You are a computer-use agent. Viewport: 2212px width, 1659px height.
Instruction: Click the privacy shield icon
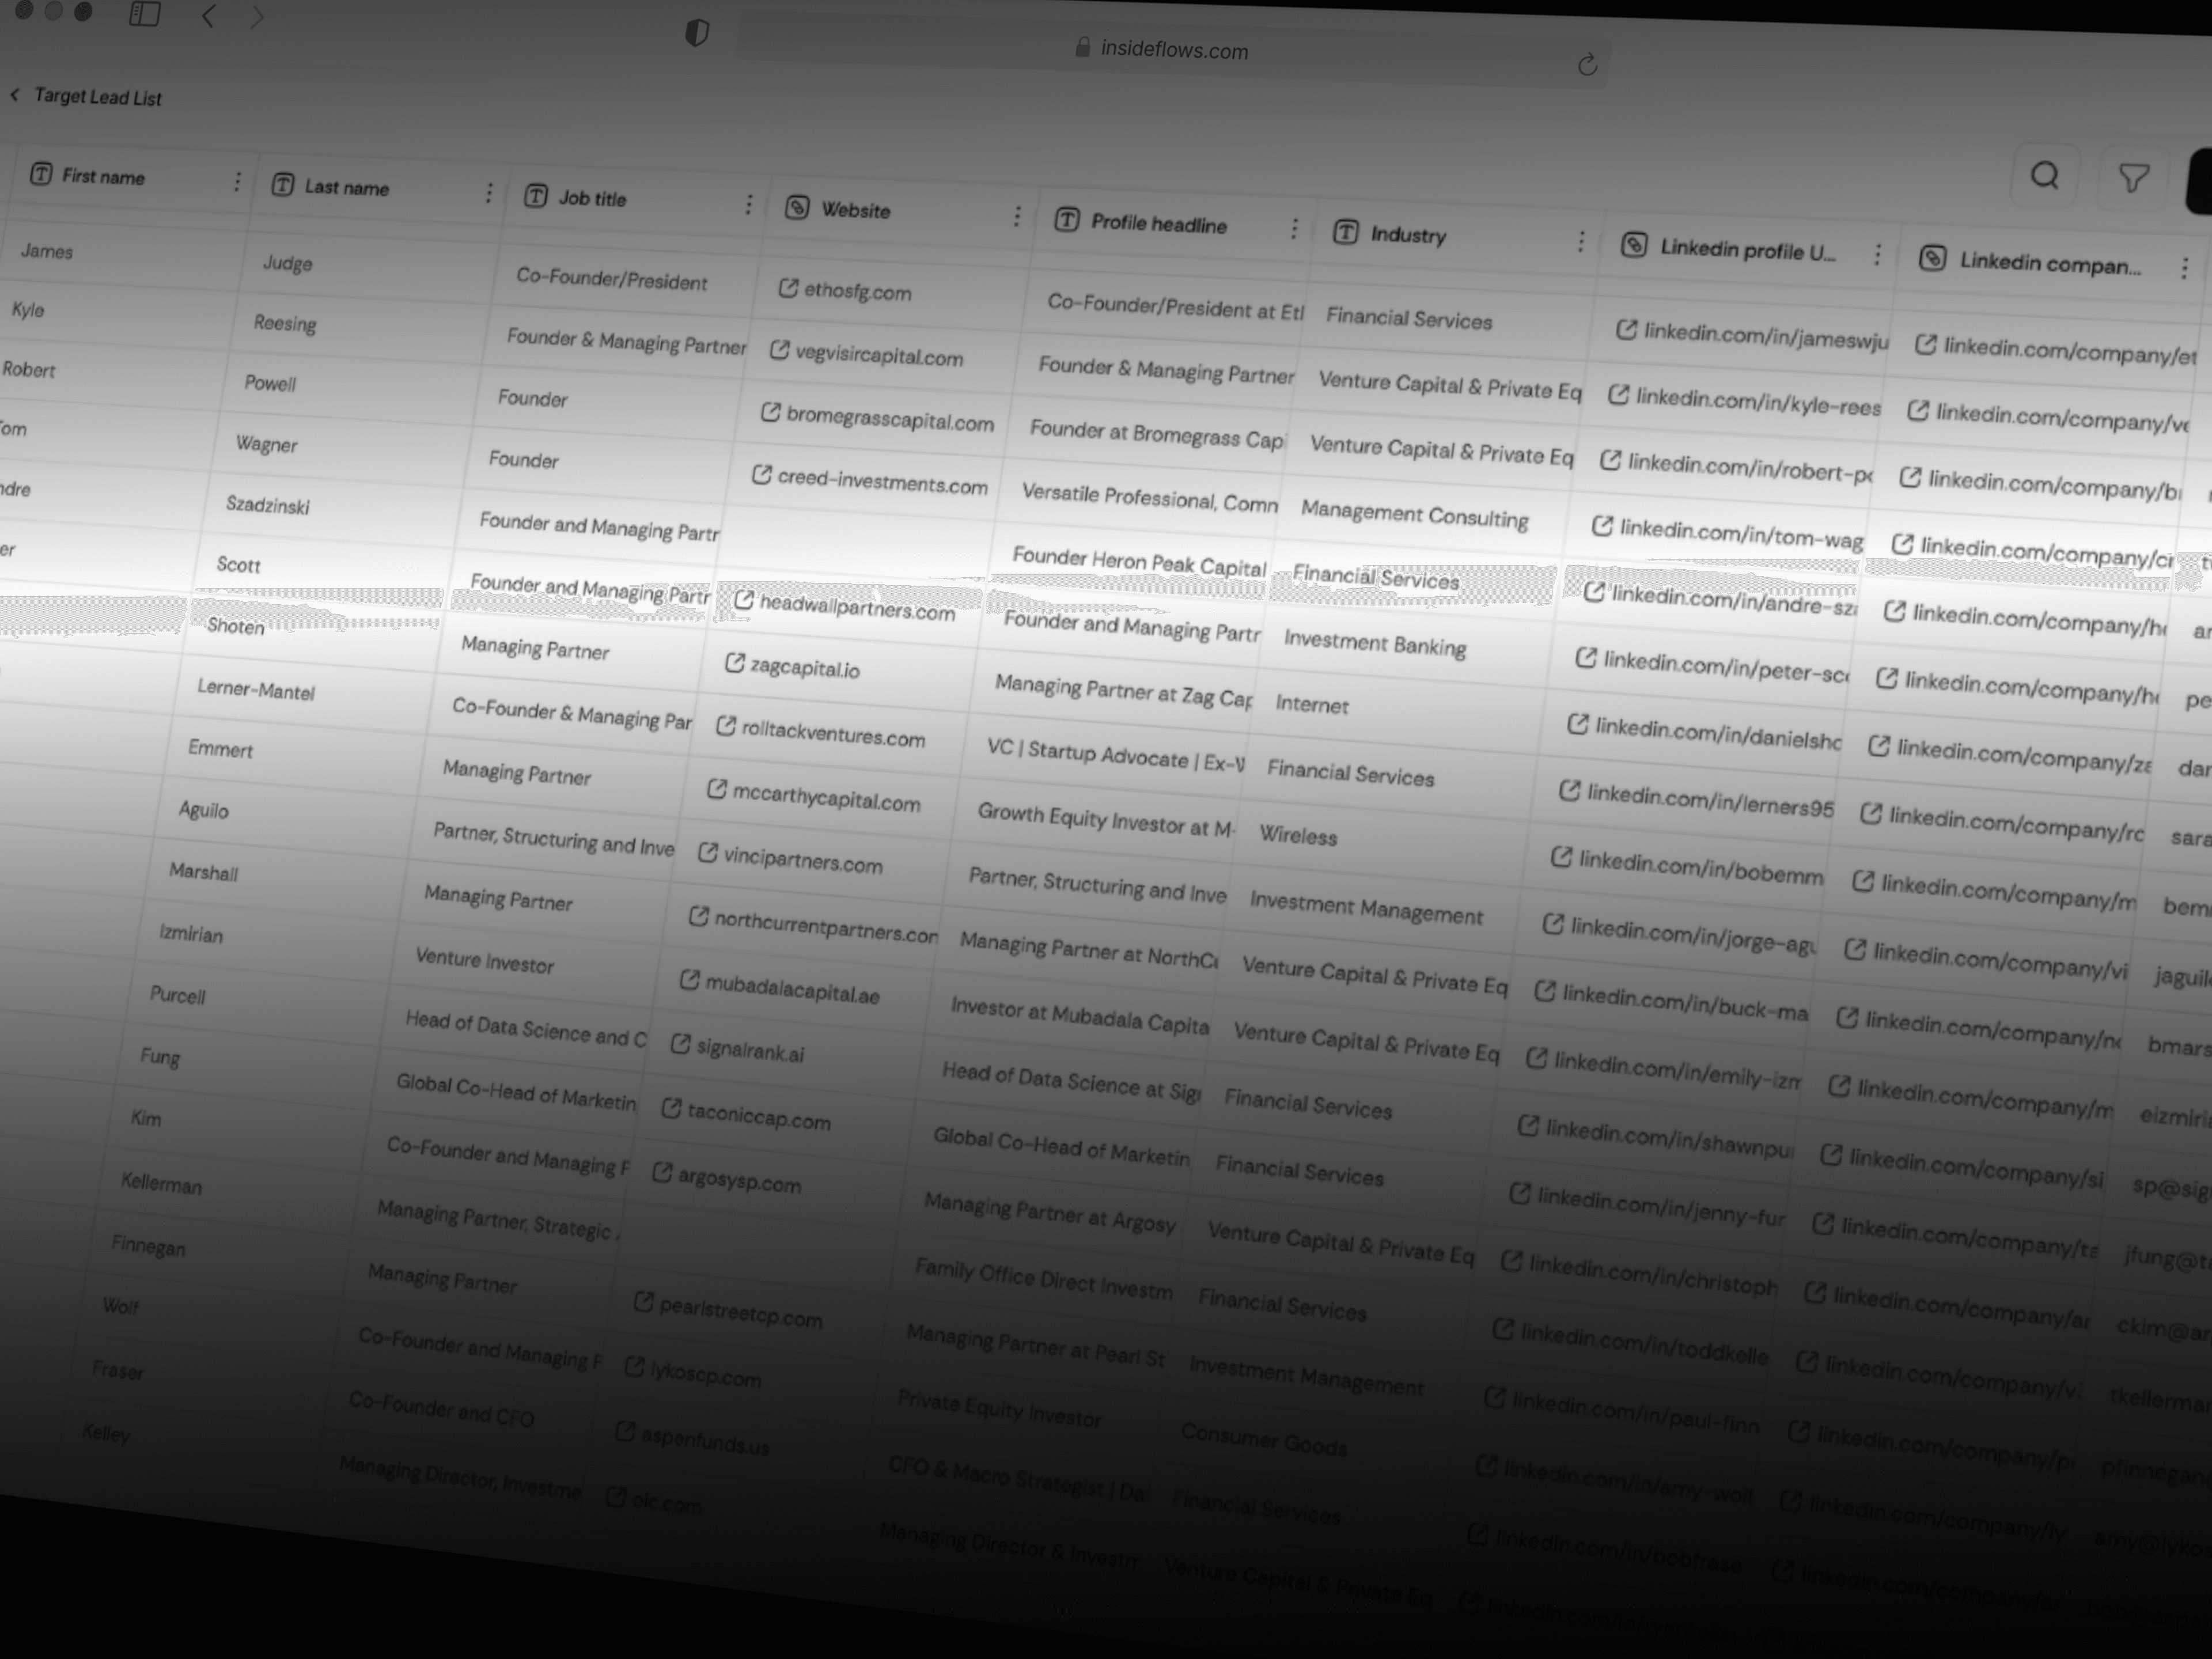697,34
